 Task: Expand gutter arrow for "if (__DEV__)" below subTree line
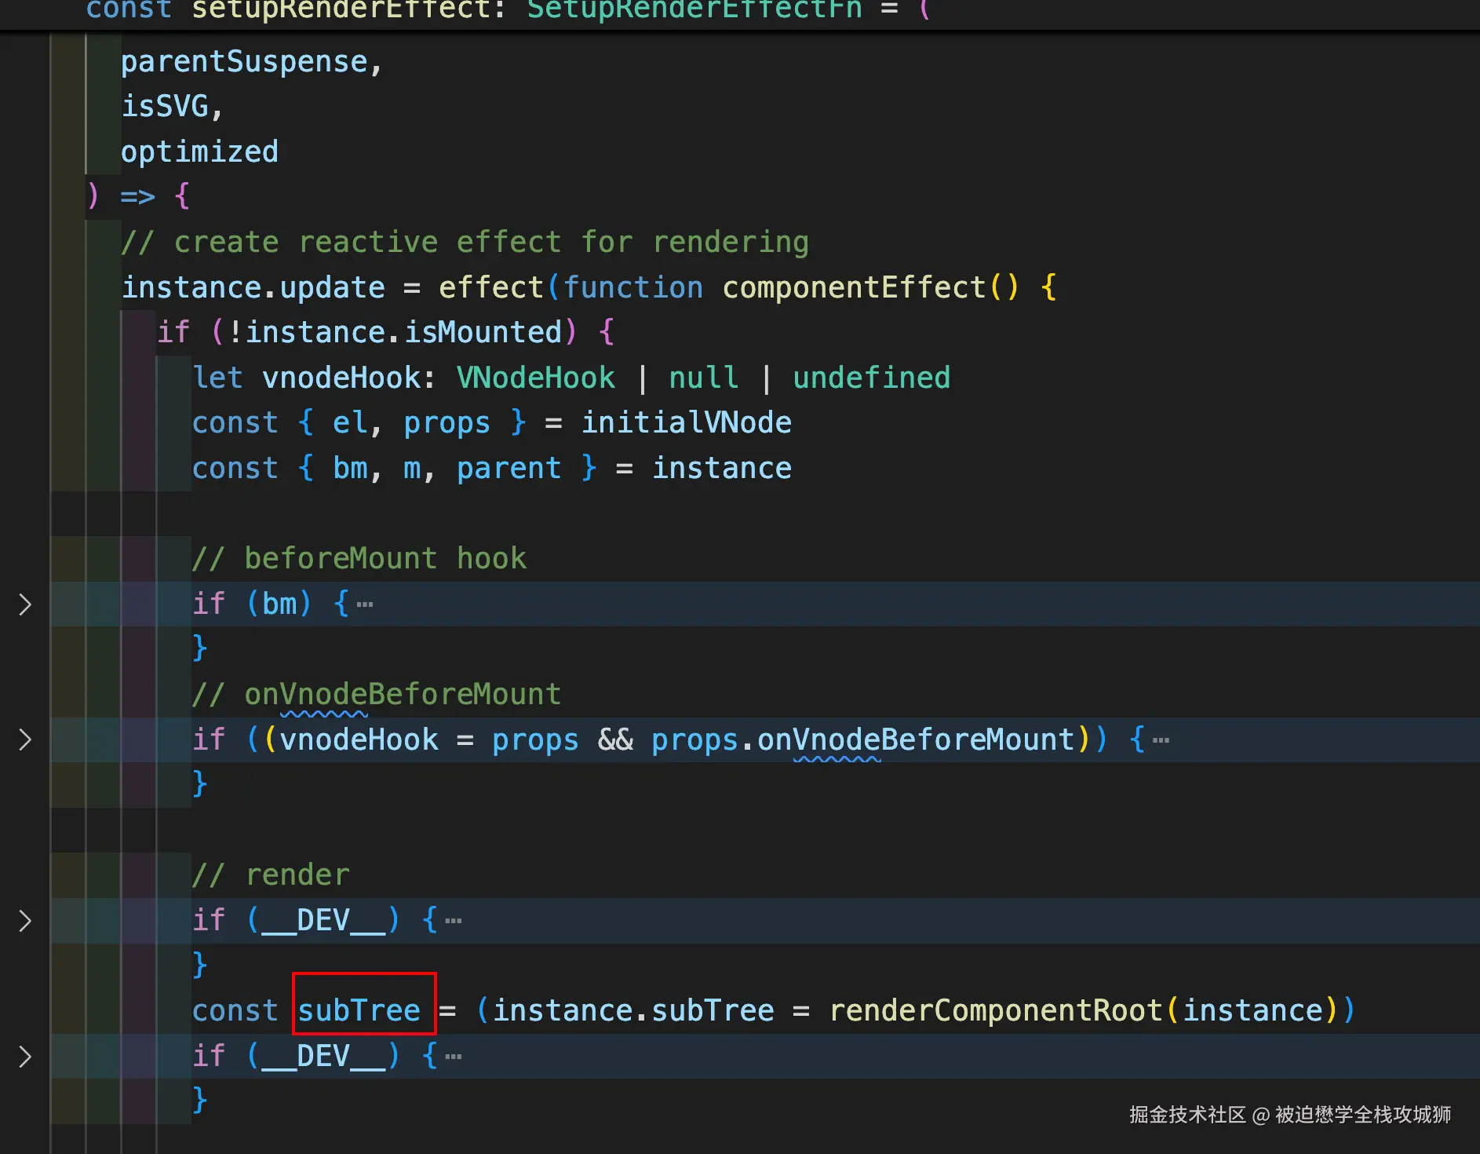[x=25, y=1057]
